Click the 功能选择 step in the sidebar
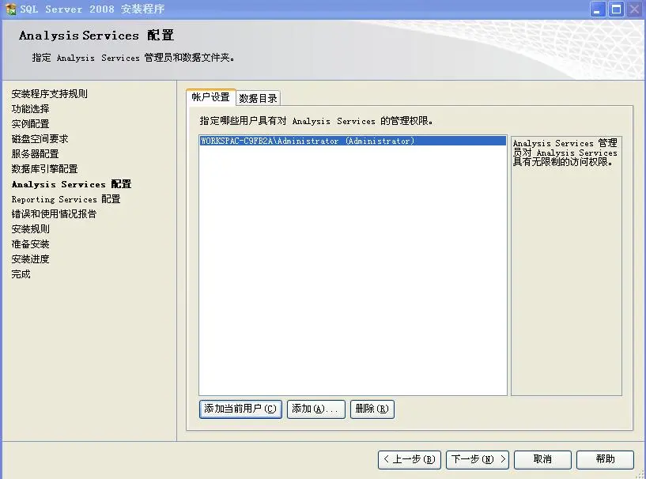646x479 pixels. pos(31,109)
